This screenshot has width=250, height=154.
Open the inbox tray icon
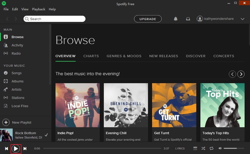(188, 19)
